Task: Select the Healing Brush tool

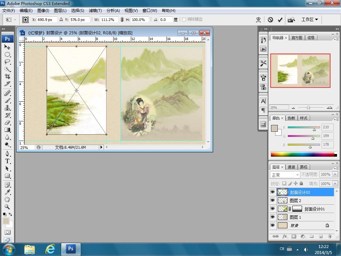Action: tap(7, 93)
